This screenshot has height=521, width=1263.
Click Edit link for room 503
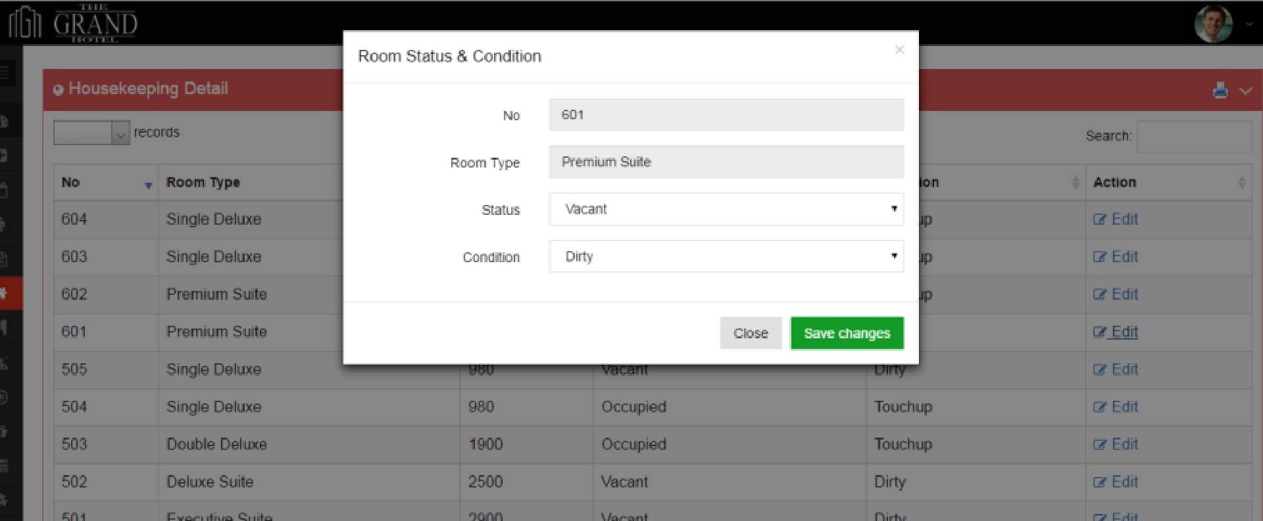pos(1124,444)
